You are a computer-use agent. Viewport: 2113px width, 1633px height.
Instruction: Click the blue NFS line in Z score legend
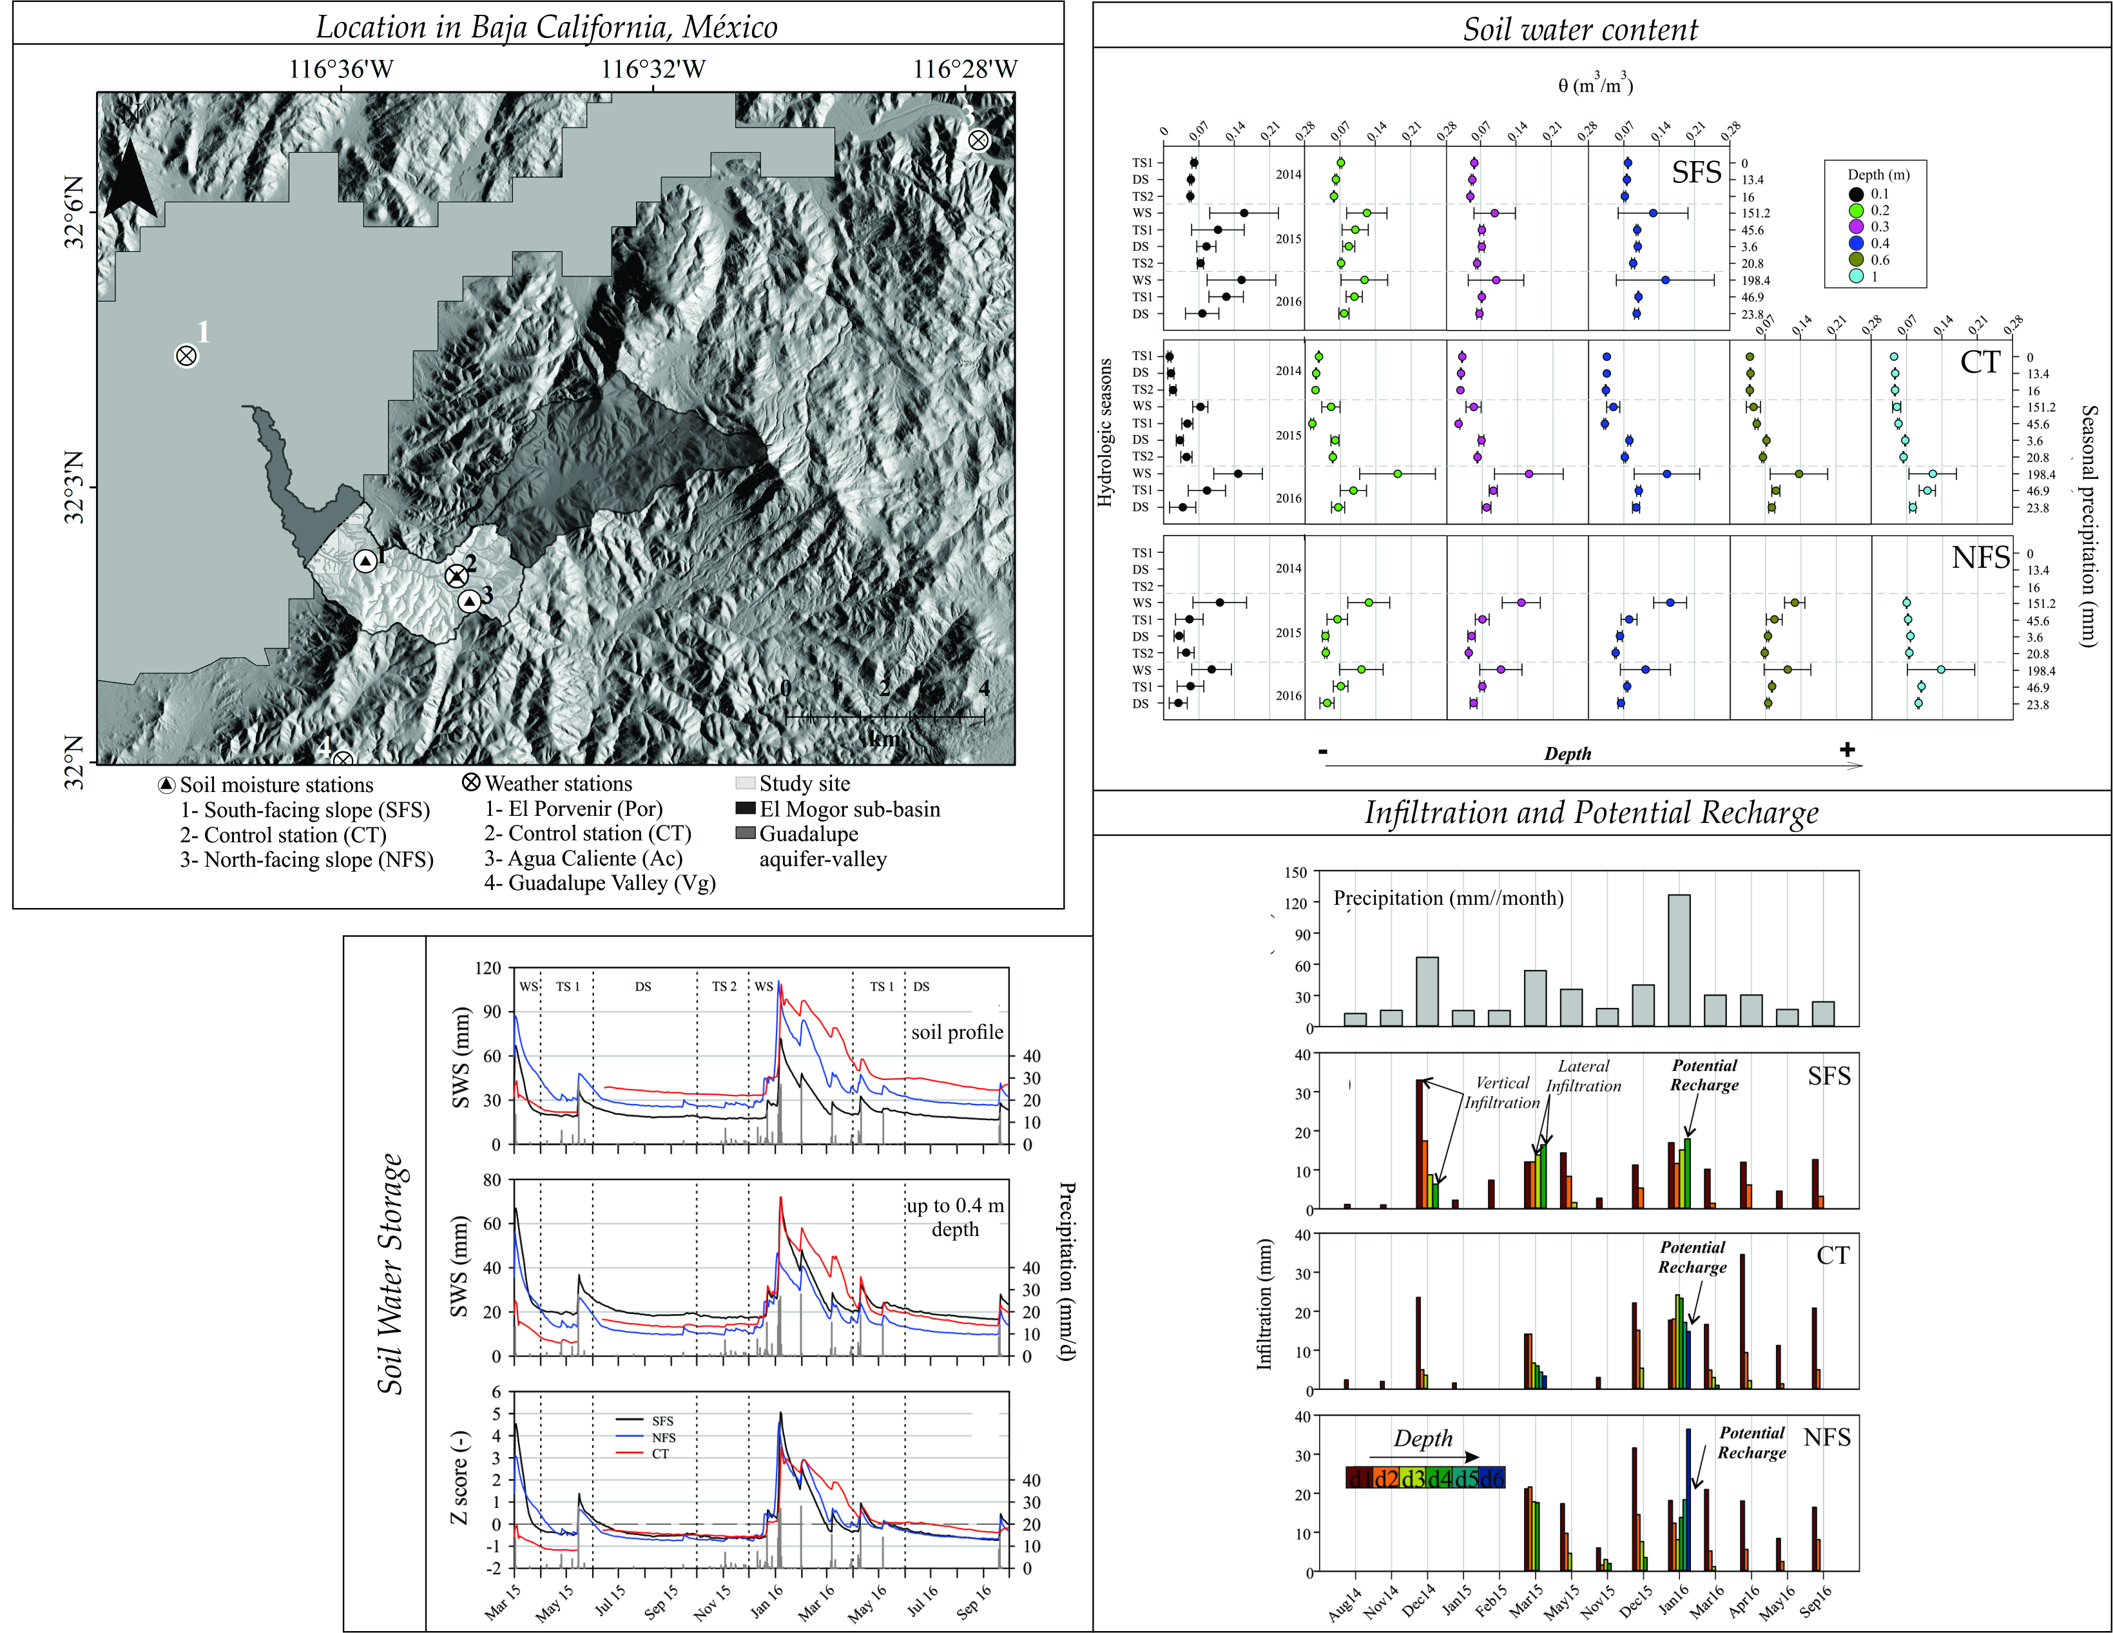(629, 1436)
